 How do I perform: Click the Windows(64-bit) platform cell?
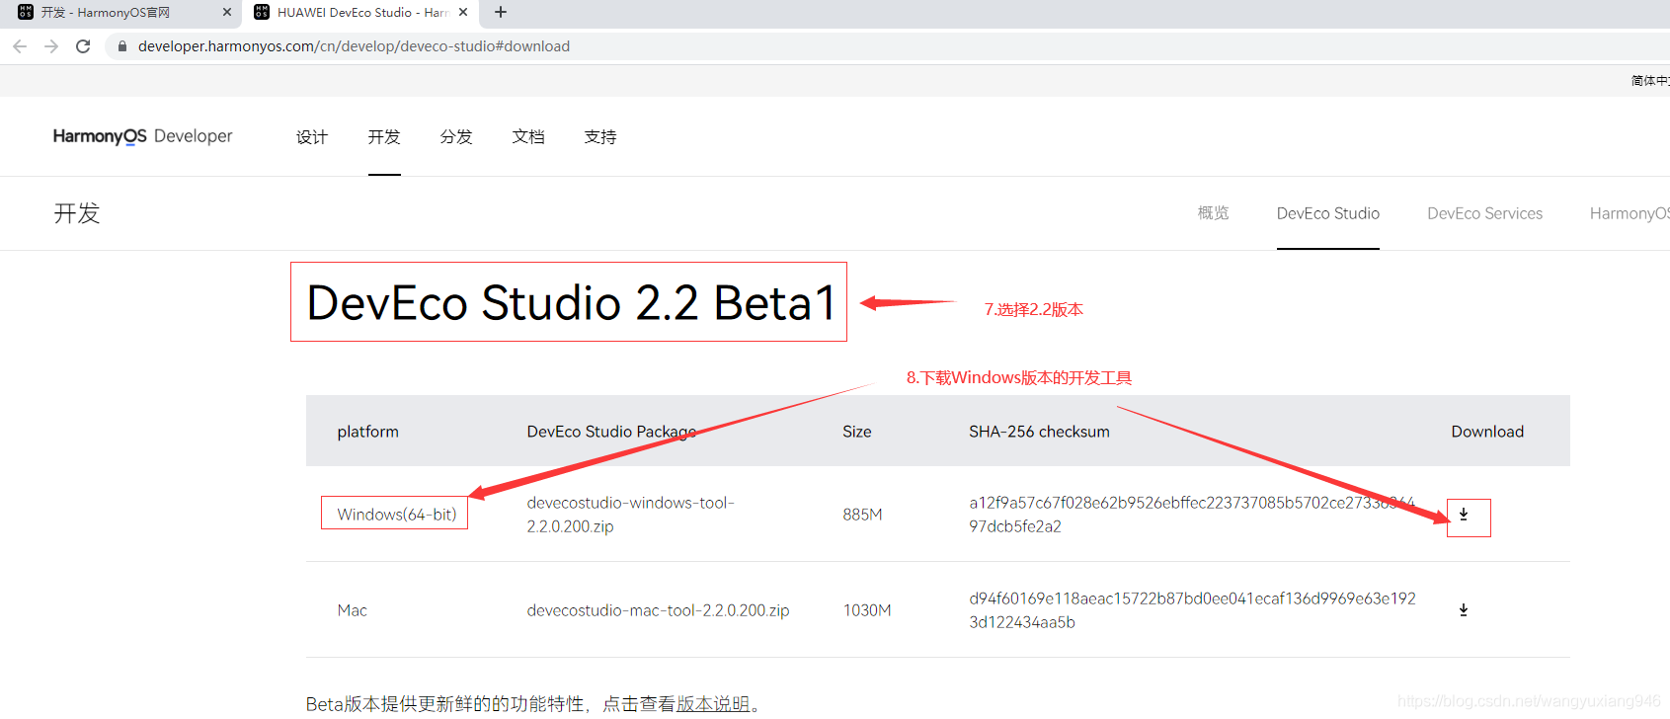[x=396, y=515]
